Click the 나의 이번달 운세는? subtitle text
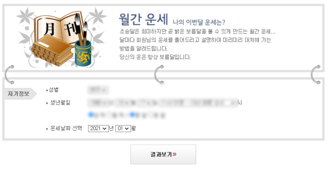Screen dimensions: 328x169 tap(199, 22)
